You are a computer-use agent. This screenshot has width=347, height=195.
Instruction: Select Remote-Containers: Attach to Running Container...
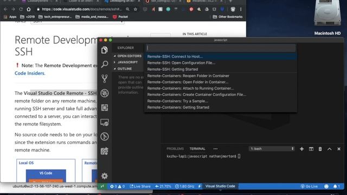(221, 88)
